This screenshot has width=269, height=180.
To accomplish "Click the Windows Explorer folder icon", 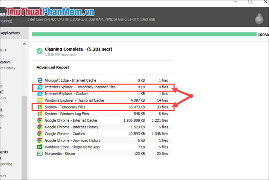I will (x=40, y=100).
